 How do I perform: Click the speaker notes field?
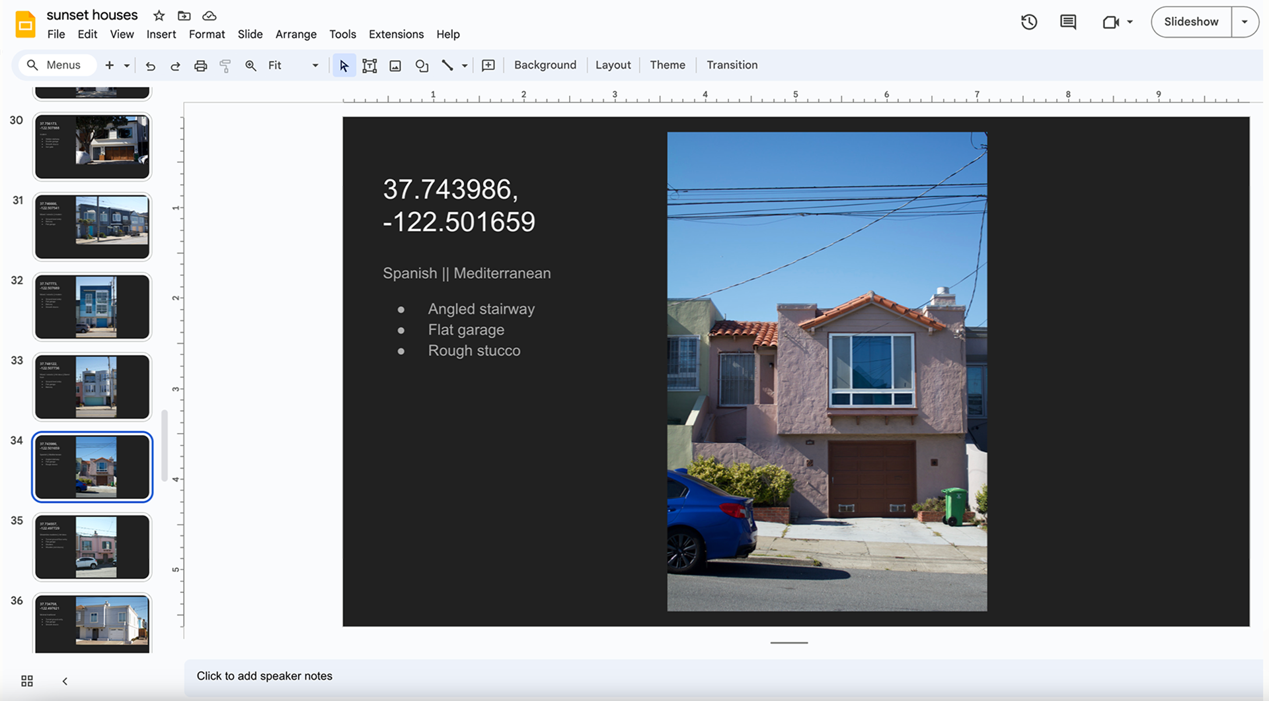[x=723, y=677]
